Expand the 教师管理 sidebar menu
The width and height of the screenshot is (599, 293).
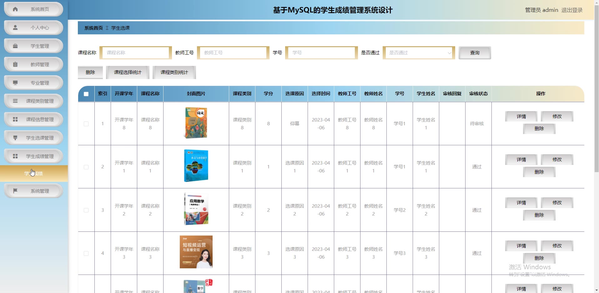(x=33, y=64)
